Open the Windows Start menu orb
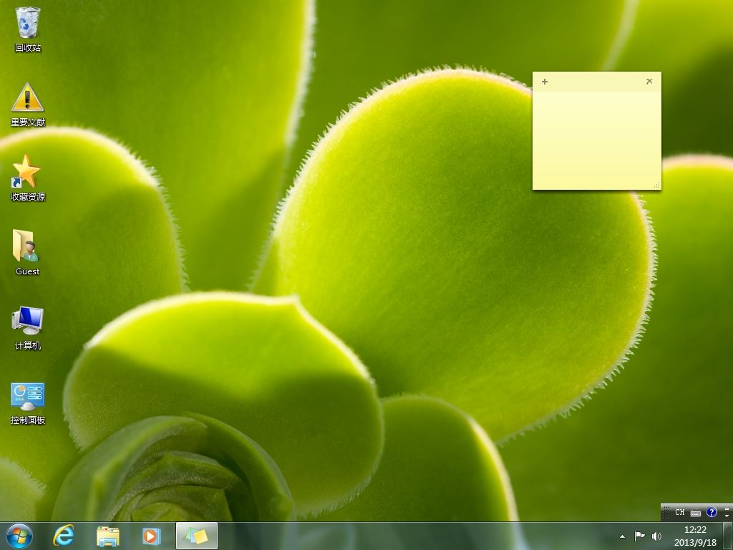This screenshot has width=733, height=550. [19, 536]
